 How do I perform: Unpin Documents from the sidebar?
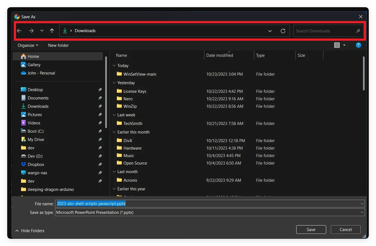[100, 98]
